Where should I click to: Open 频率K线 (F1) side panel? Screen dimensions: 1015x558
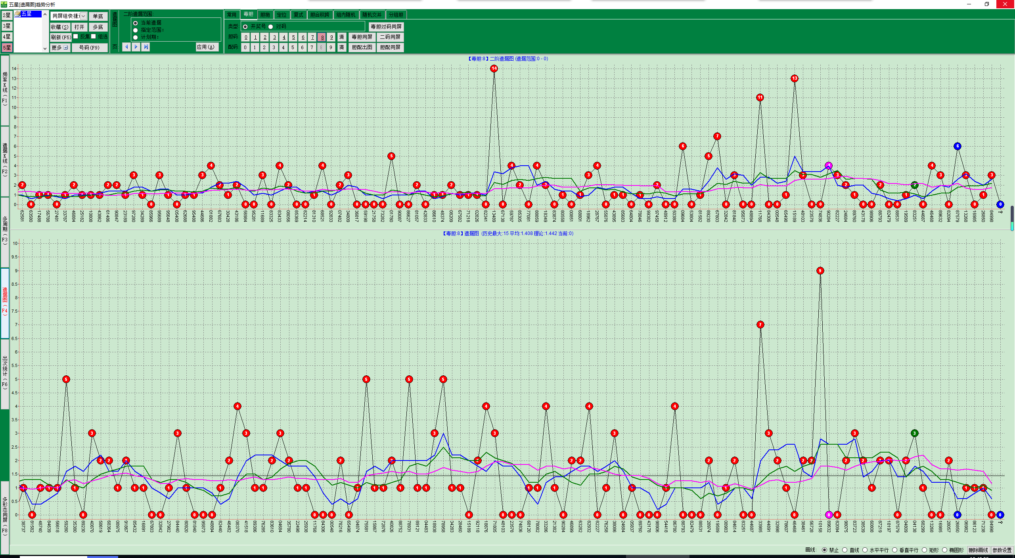pos(5,90)
